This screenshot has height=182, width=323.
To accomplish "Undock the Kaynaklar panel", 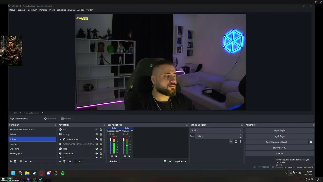I will pyautogui.click(x=104, y=125).
